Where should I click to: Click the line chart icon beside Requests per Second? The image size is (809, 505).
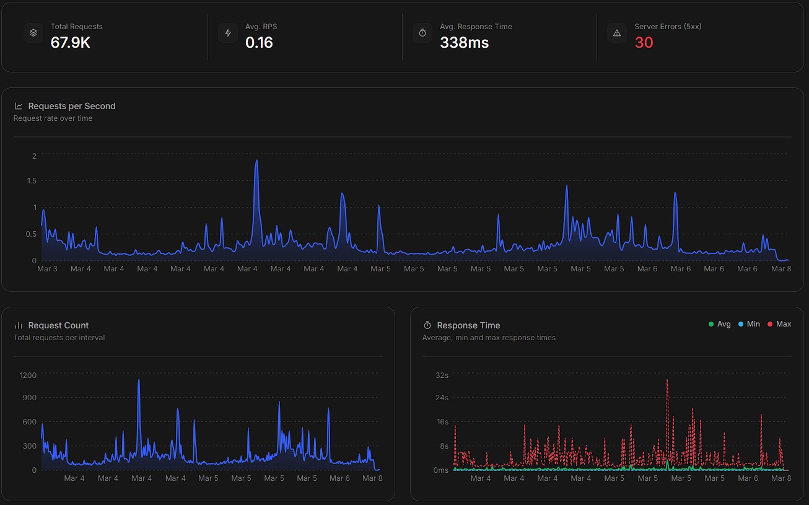click(19, 106)
